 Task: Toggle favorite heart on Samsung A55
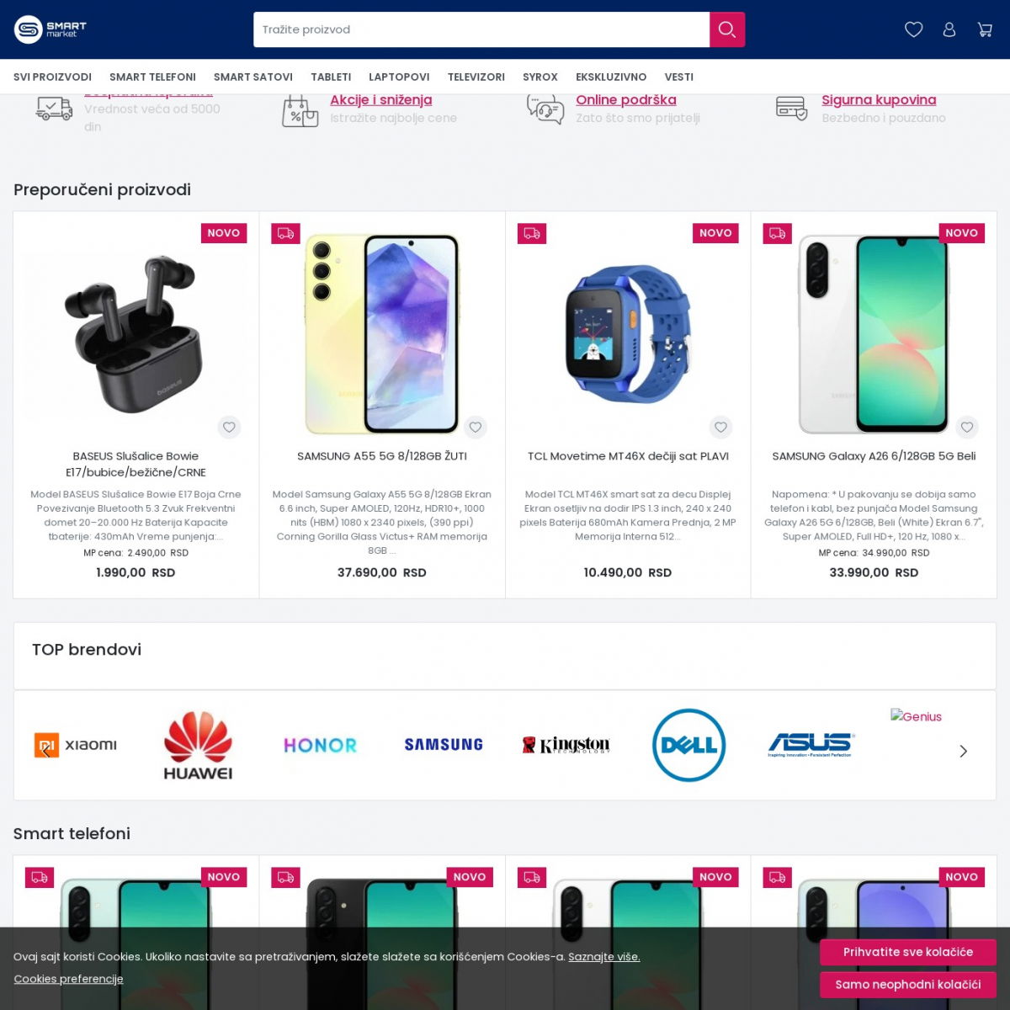(476, 428)
